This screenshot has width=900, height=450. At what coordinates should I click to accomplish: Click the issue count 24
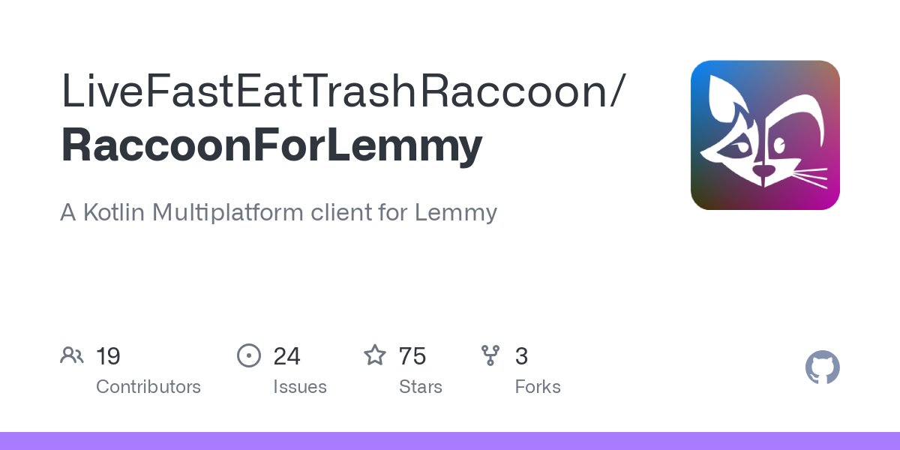point(286,356)
